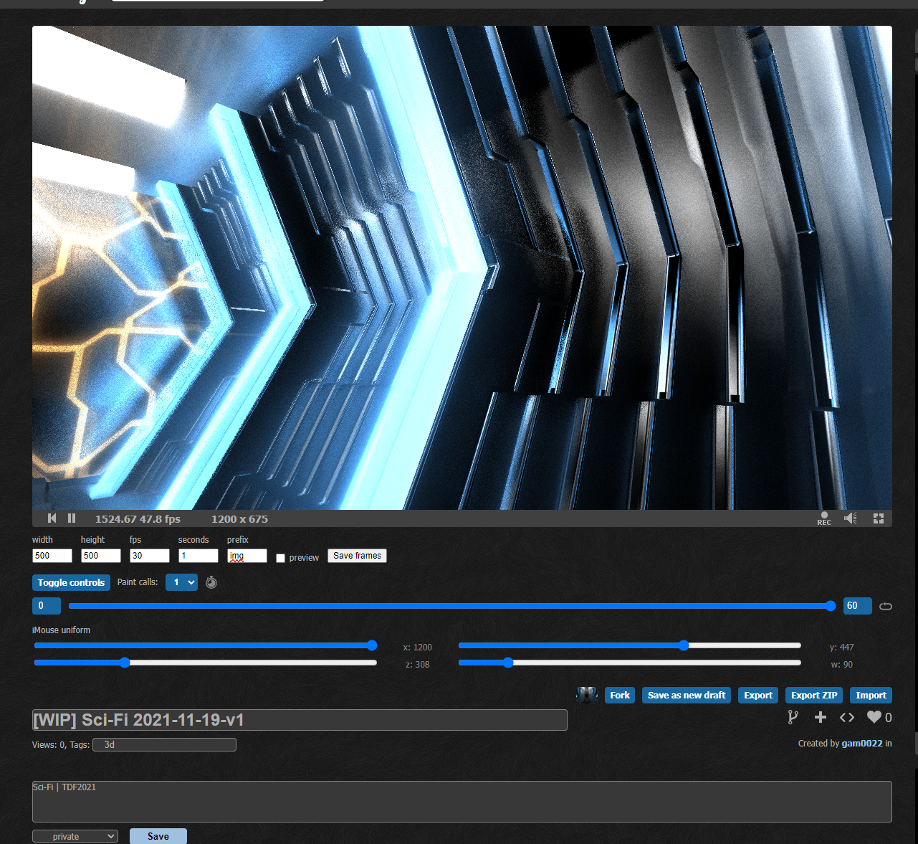Like the shader with the heart icon
This screenshot has width=918, height=844.
(874, 717)
